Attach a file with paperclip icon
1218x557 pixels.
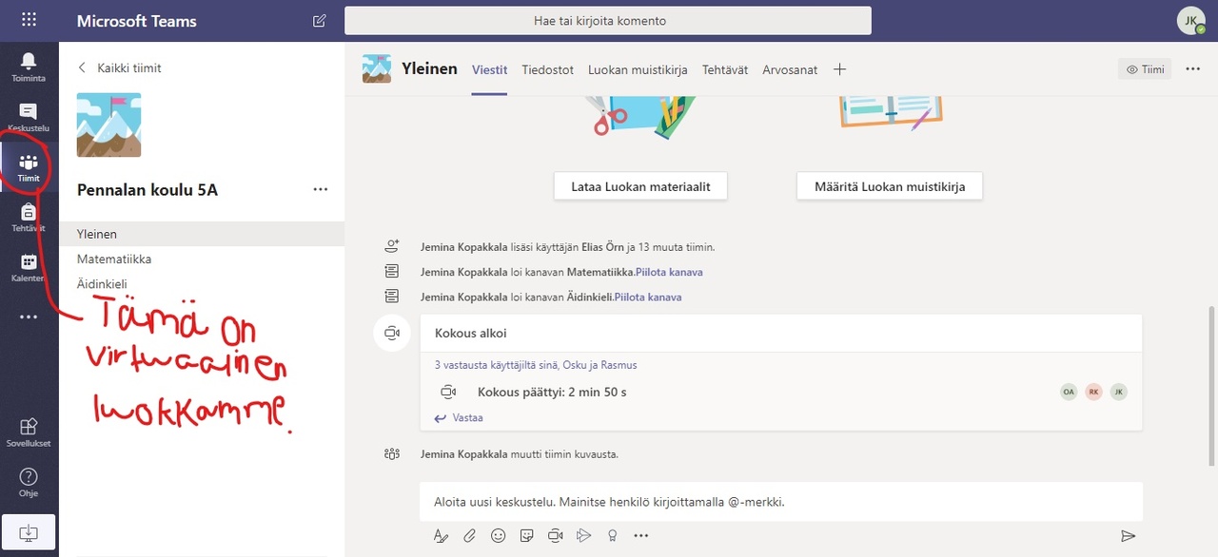click(x=469, y=536)
